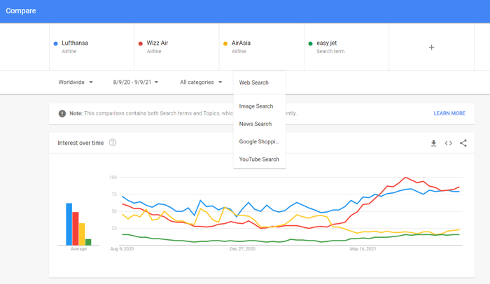490x284 pixels.
Task: Download the Interest over time data
Action: pyautogui.click(x=433, y=143)
